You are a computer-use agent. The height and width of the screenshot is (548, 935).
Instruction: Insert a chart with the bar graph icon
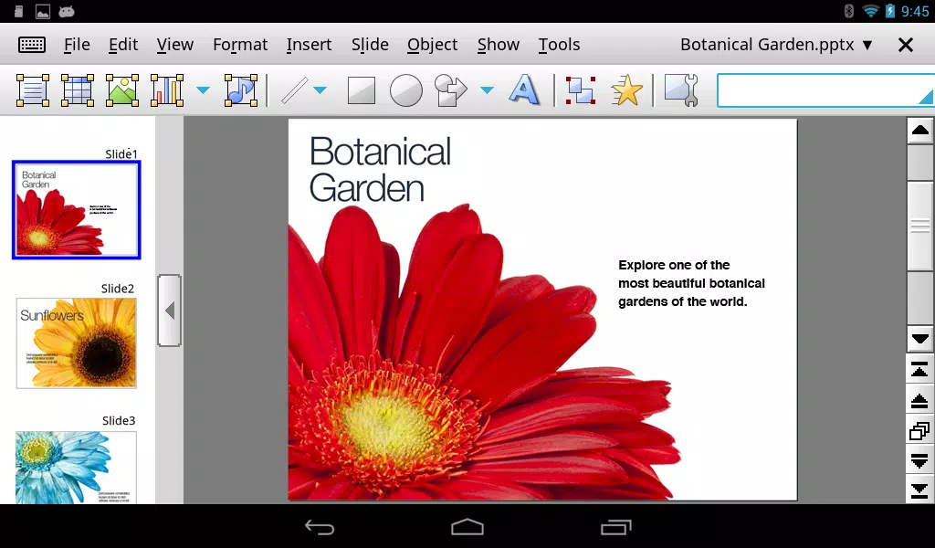tap(167, 90)
